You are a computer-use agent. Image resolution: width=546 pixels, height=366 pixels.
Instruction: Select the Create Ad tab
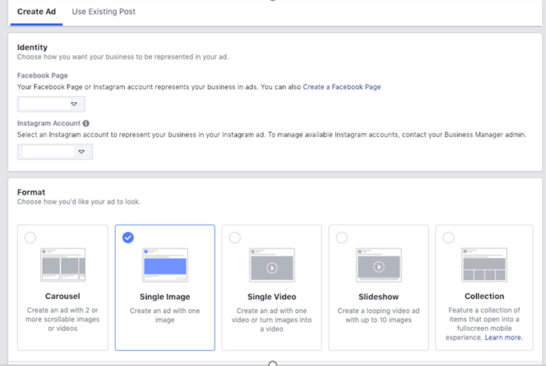pyautogui.click(x=36, y=11)
